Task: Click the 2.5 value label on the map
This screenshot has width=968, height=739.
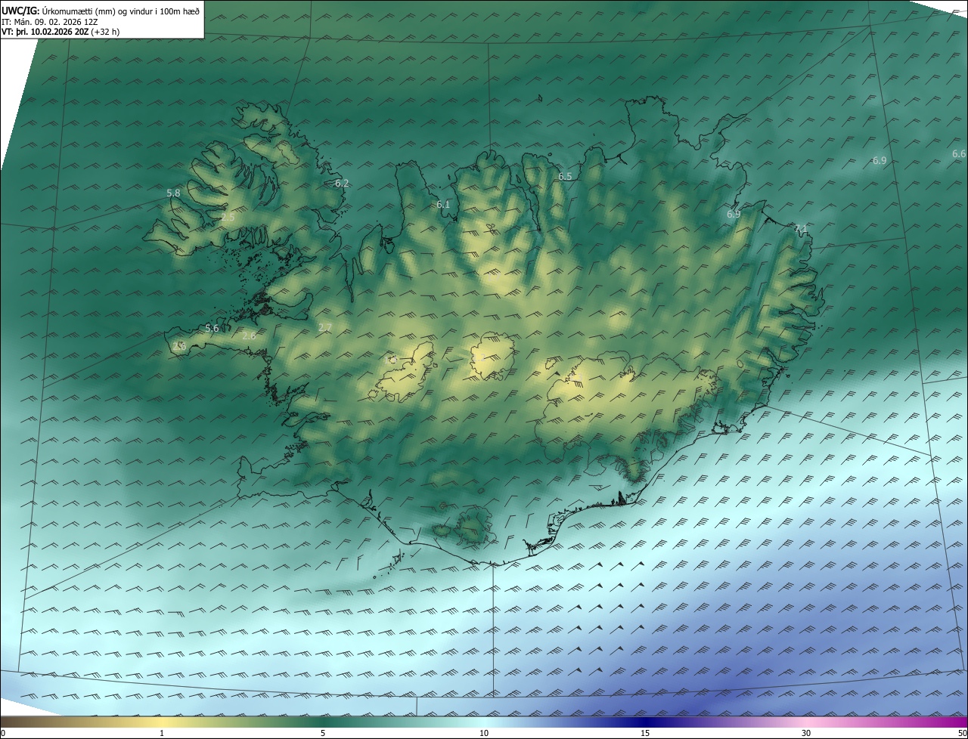Action: tap(228, 217)
